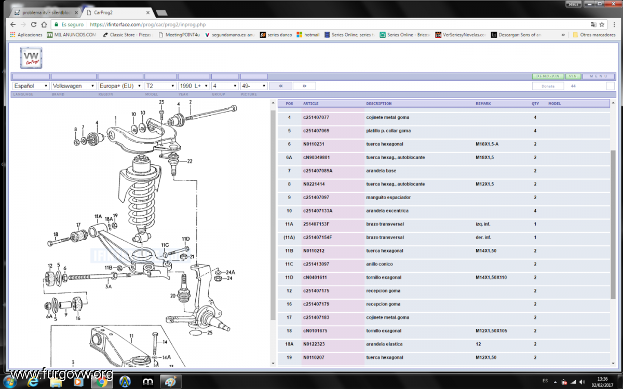Open the series danco bookmark

click(276, 35)
